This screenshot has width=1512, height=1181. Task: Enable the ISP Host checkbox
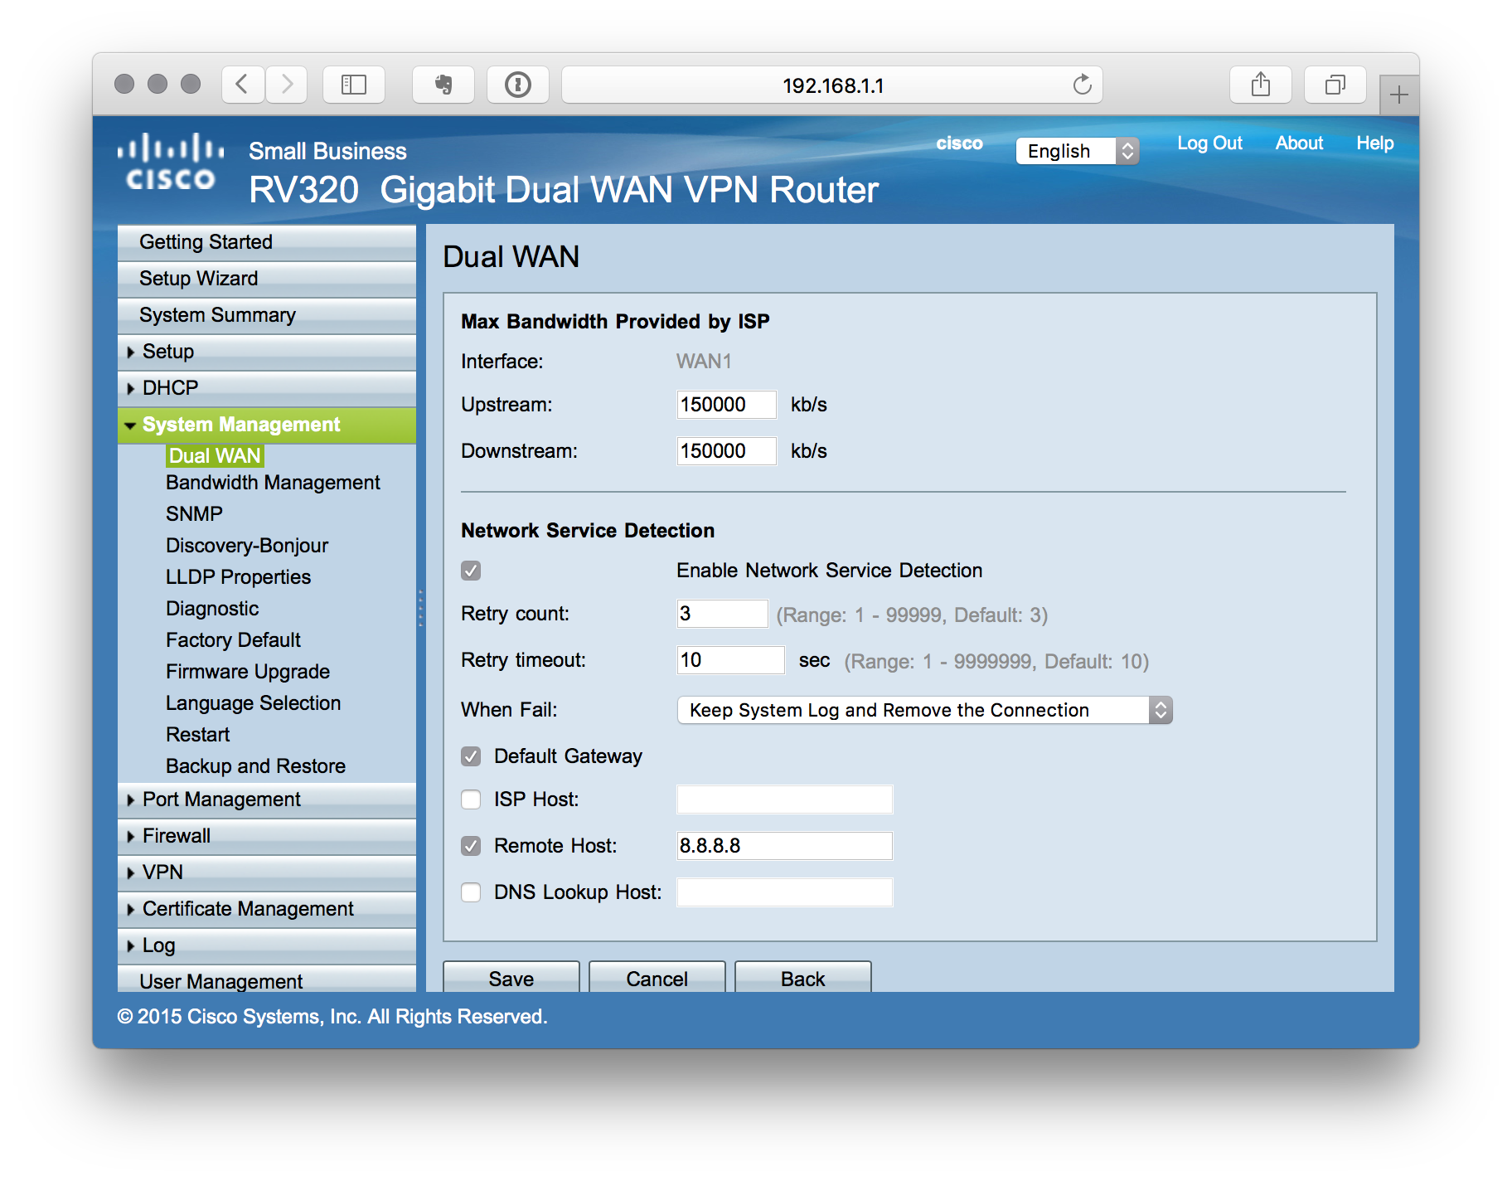471,799
